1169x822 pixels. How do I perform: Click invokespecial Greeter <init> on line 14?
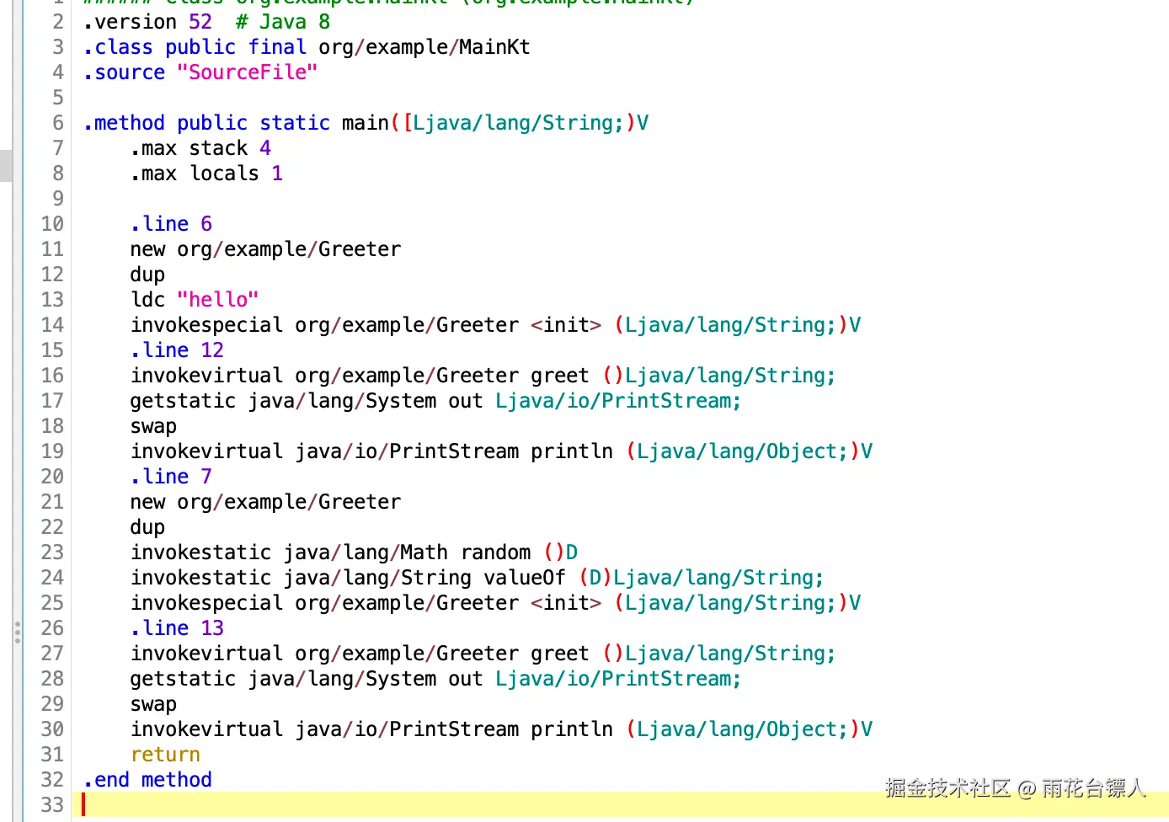496,325
